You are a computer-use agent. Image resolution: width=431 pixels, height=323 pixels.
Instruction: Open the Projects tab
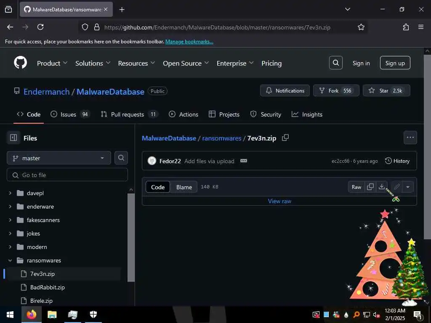pyautogui.click(x=224, y=114)
